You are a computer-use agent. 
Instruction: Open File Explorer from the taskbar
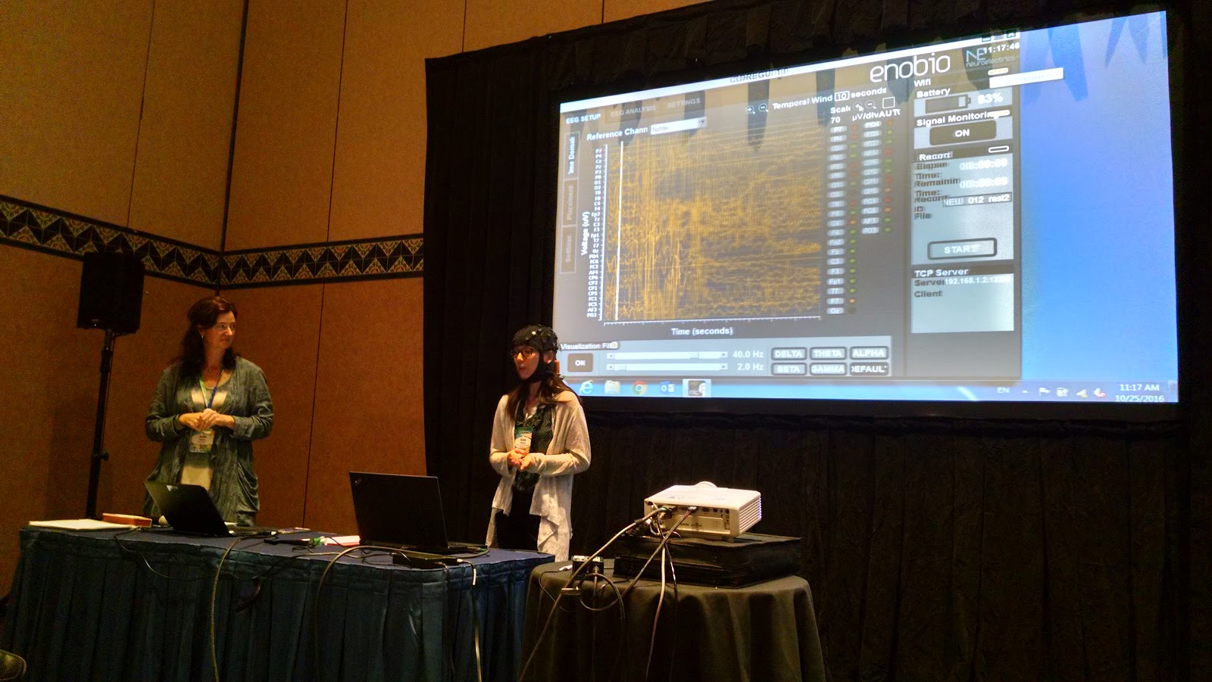tap(612, 388)
